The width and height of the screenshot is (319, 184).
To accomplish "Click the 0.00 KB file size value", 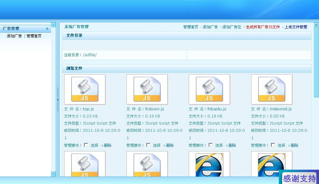I will click(x=277, y=116).
